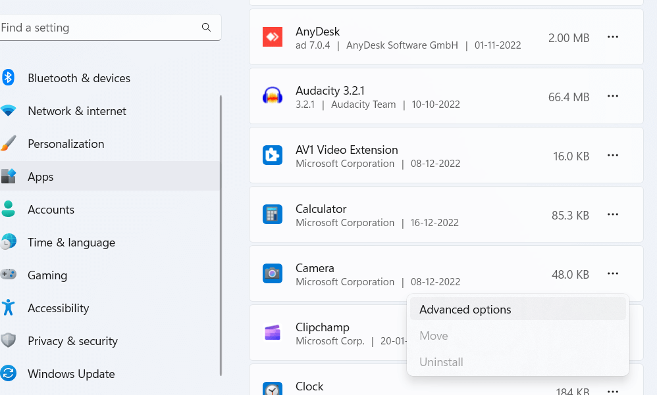The width and height of the screenshot is (657, 395).
Task: Click the Calculator app icon
Action: [x=273, y=214]
